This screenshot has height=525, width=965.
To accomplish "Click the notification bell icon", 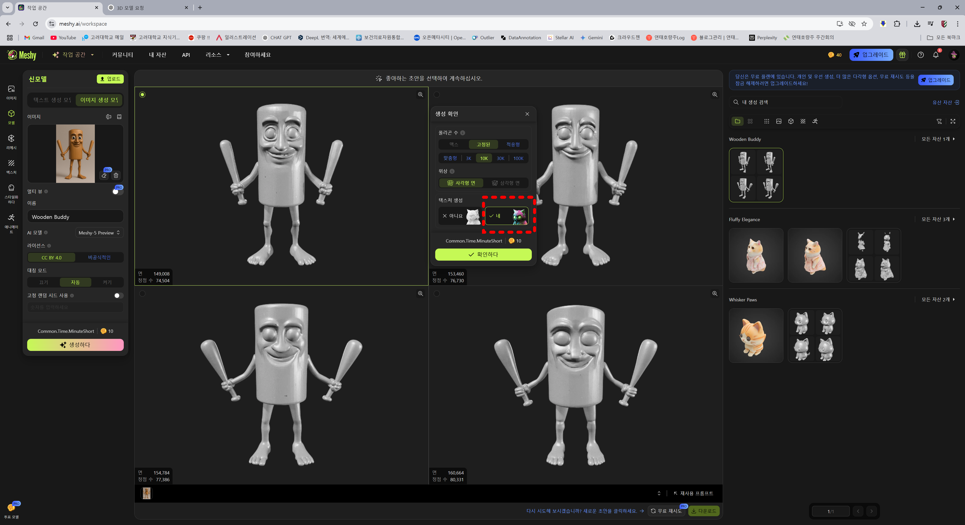I will pyautogui.click(x=935, y=55).
